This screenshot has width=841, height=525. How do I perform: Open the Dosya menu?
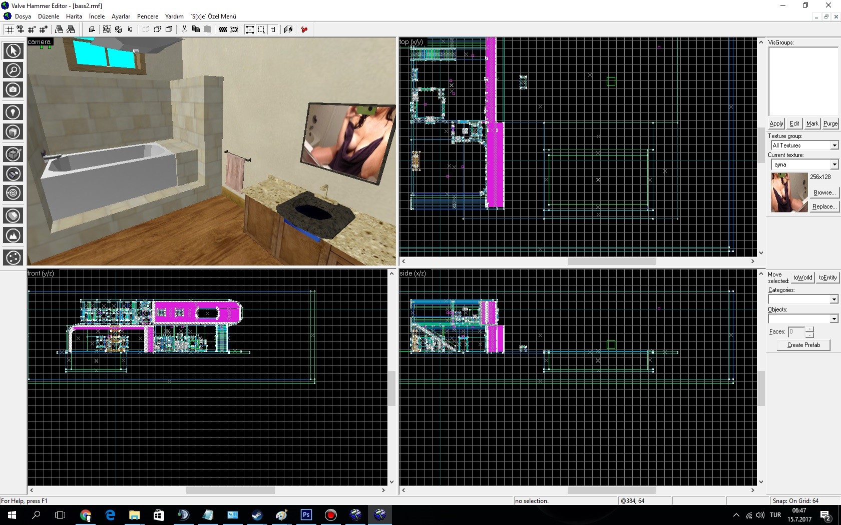point(23,16)
